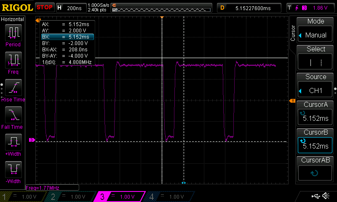337x202 pixels.
Task: Select the +Width measurement icon
Action: click(13, 142)
